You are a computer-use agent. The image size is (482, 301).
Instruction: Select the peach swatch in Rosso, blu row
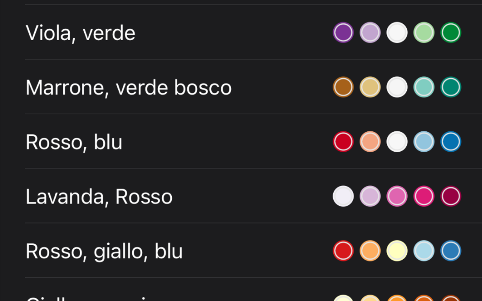(370, 142)
